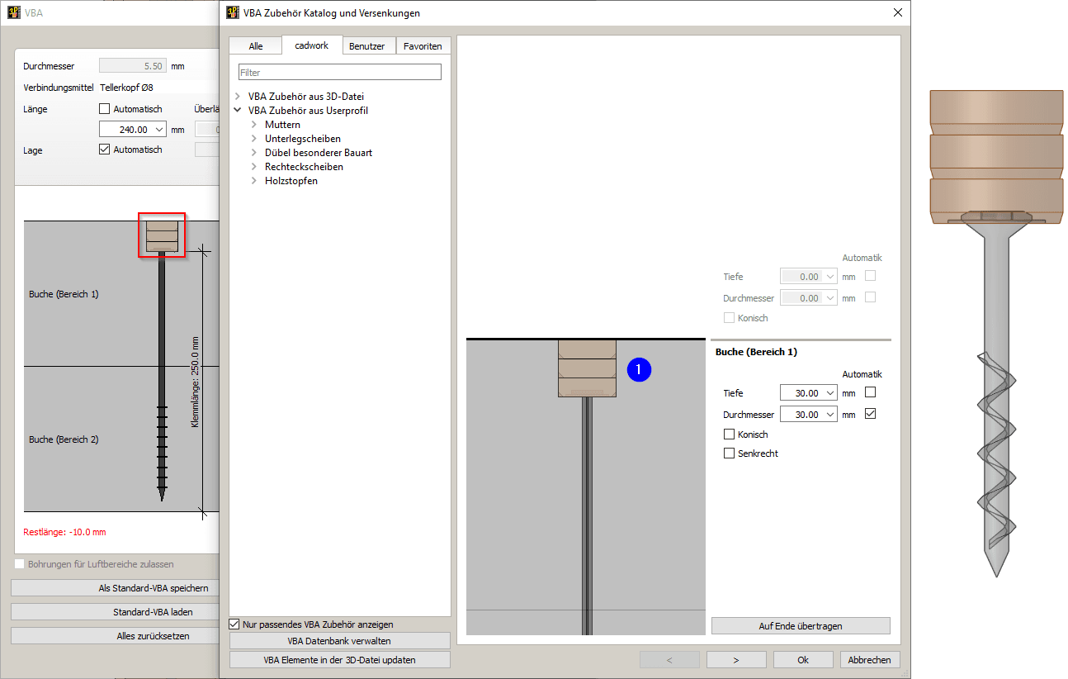The height and width of the screenshot is (679, 1068).
Task: Open the Länge 240.00 dropdown
Action: click(x=159, y=130)
